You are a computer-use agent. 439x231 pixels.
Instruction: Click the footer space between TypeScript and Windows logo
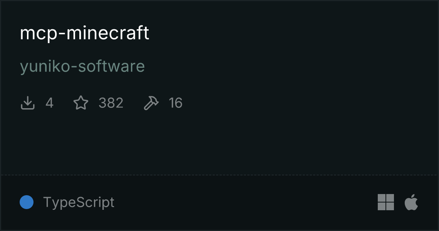pos(246,202)
